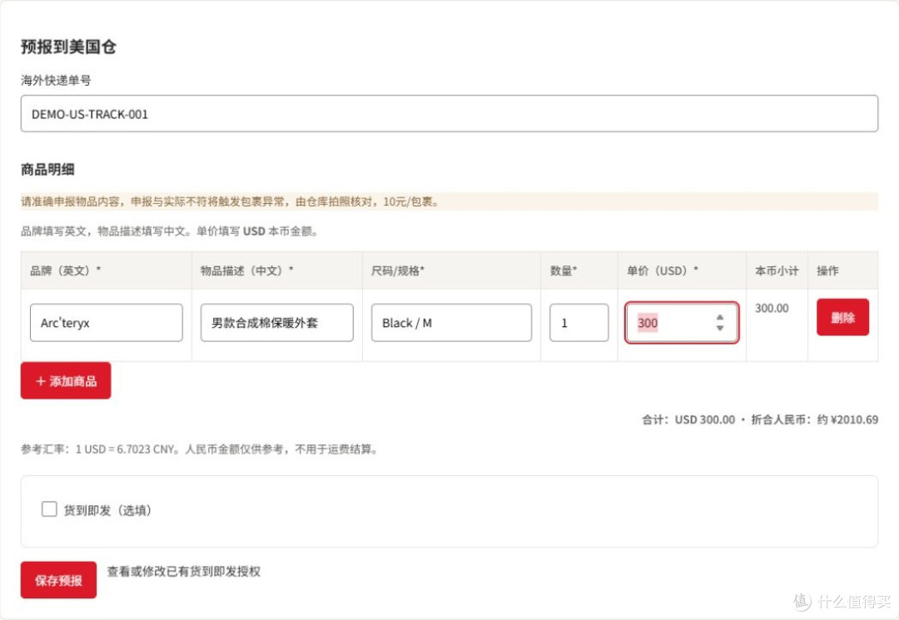The height and width of the screenshot is (620, 899).
Task: Decrease unit price with stepper down arrow
Action: [719, 328]
